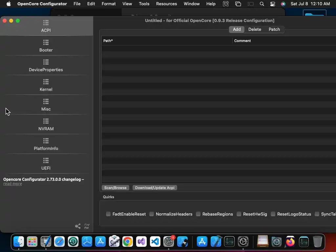The width and height of the screenshot is (336, 252).
Task: Click the Quirks section label
Action: coord(108,197)
